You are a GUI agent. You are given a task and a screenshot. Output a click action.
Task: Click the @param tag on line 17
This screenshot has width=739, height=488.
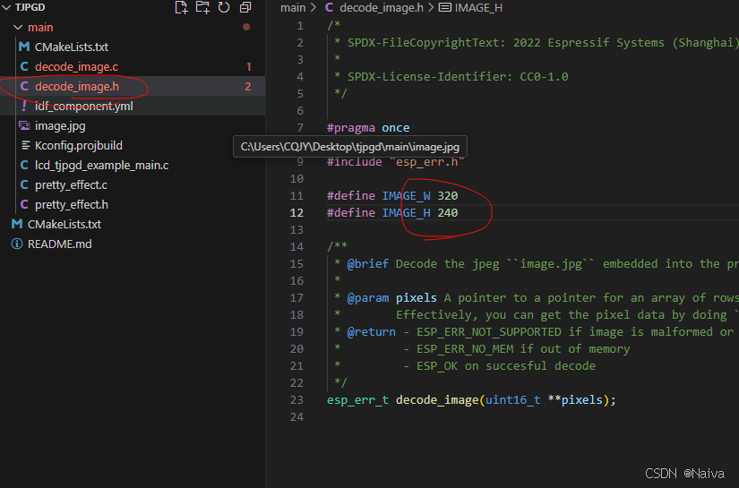pyautogui.click(x=368, y=297)
